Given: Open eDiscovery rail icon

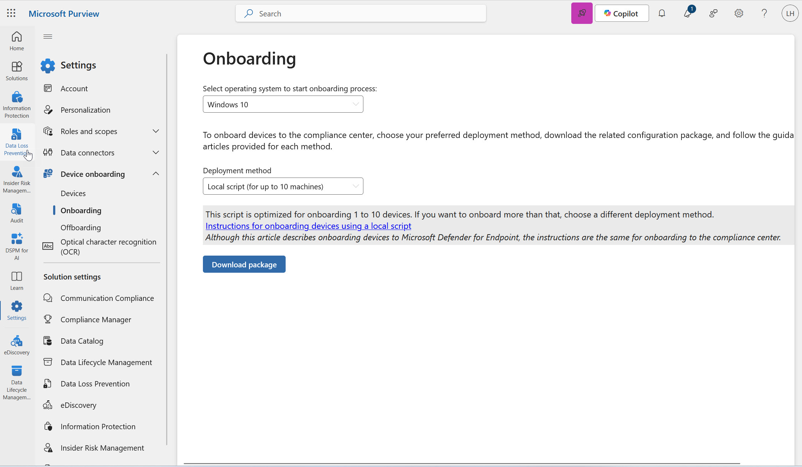Looking at the screenshot, I should [17, 345].
